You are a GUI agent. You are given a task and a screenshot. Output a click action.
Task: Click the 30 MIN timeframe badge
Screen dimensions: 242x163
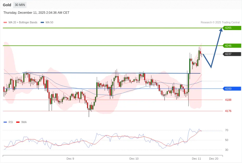point(20,5)
